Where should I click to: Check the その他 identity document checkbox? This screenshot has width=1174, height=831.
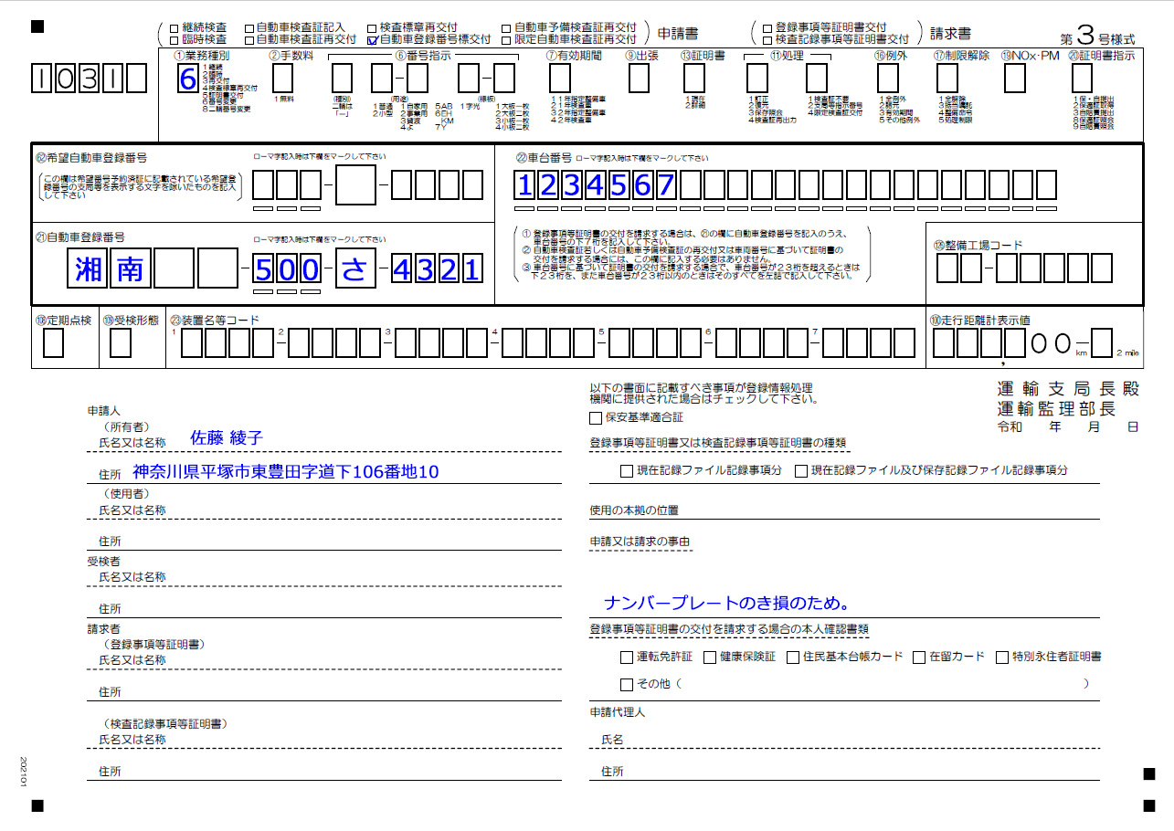coord(626,684)
